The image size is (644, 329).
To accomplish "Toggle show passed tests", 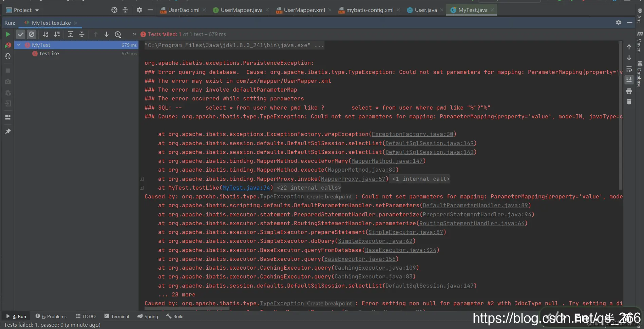I will click(21, 34).
